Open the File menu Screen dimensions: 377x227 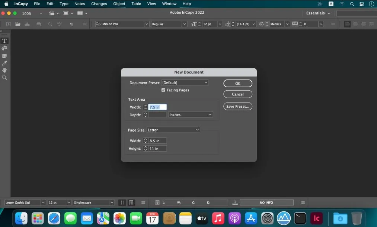[37, 4]
